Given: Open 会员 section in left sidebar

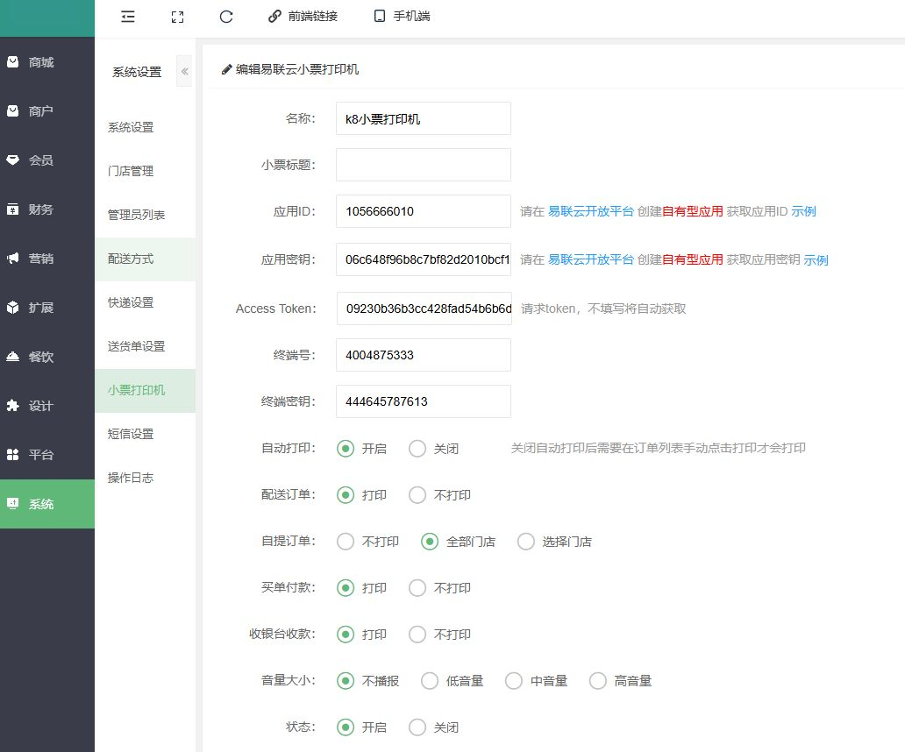Looking at the screenshot, I should click(41, 160).
